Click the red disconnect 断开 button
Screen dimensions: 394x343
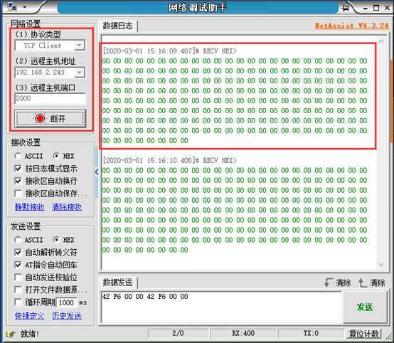click(x=50, y=118)
